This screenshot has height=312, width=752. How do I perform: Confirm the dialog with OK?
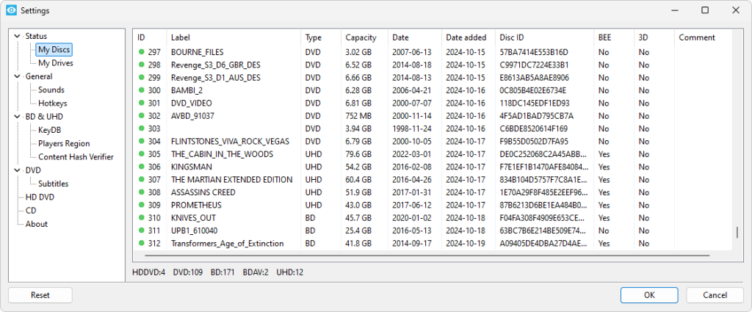(x=649, y=295)
